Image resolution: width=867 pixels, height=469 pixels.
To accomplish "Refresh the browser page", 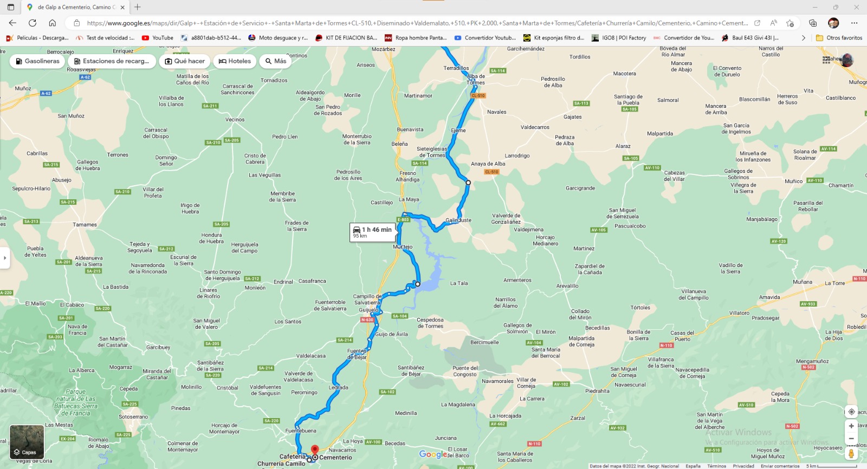I will tap(33, 23).
